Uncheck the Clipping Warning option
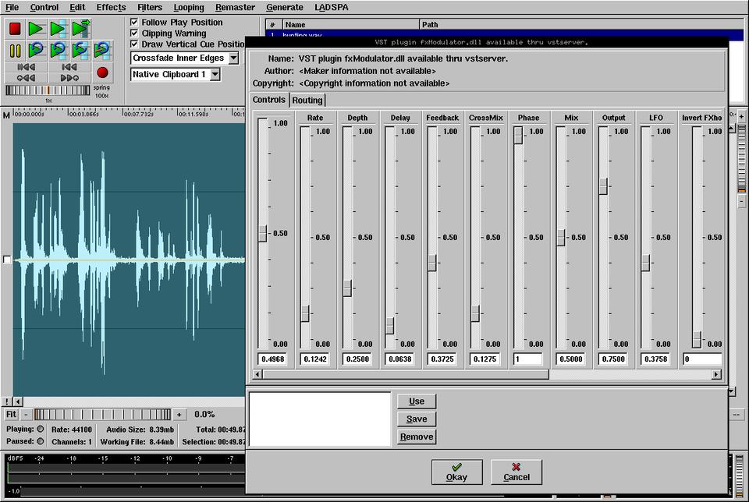749x502 pixels. point(135,34)
